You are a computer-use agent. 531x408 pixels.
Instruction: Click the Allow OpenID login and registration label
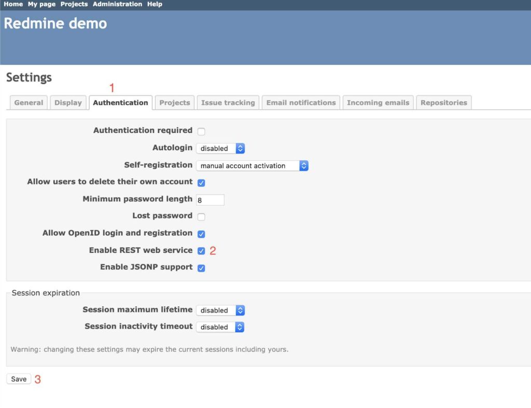click(x=117, y=233)
